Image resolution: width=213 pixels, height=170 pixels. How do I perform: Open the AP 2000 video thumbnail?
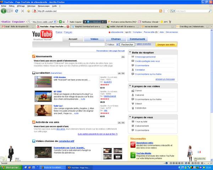pos(43,96)
